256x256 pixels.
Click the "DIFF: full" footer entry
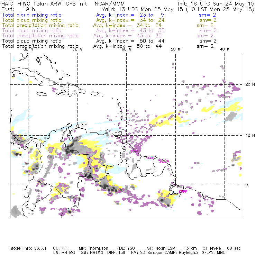click(116, 253)
